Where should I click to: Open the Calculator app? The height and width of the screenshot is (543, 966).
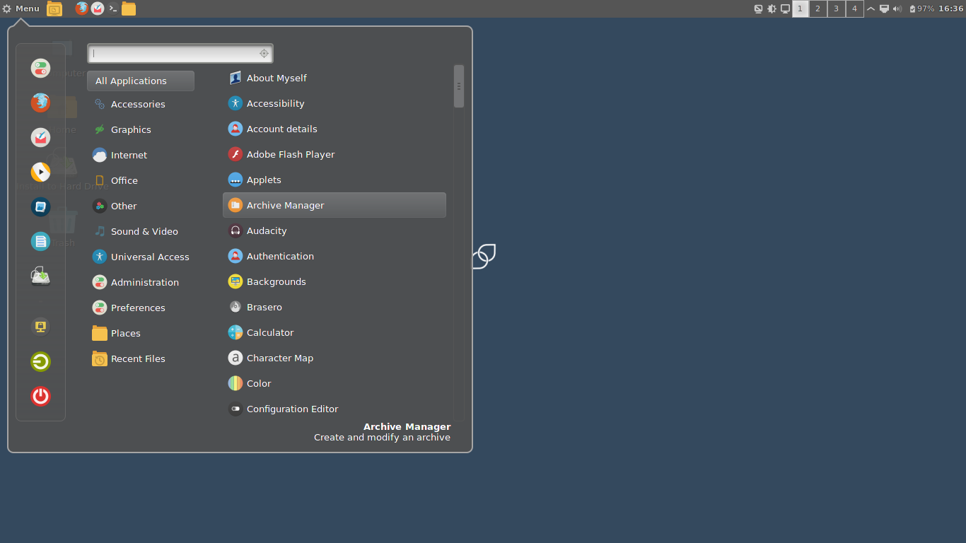click(x=334, y=332)
